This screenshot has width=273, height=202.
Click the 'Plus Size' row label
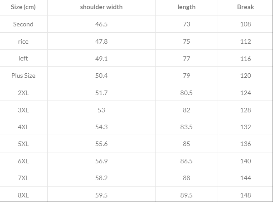tap(23, 76)
